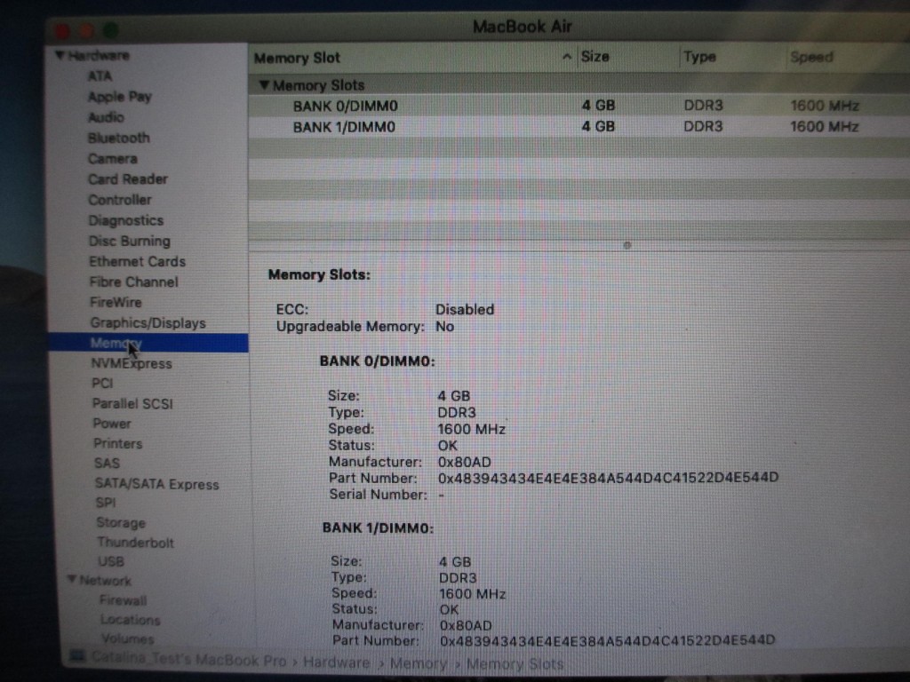Click the MacBook Air window title
The height and width of the screenshot is (682, 910).
click(522, 27)
